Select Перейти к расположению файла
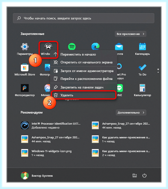The height and width of the screenshot is (189, 168). (x=83, y=79)
